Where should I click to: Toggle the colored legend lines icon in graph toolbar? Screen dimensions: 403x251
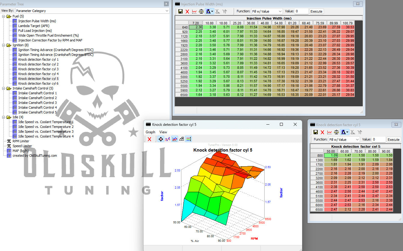(x=189, y=139)
